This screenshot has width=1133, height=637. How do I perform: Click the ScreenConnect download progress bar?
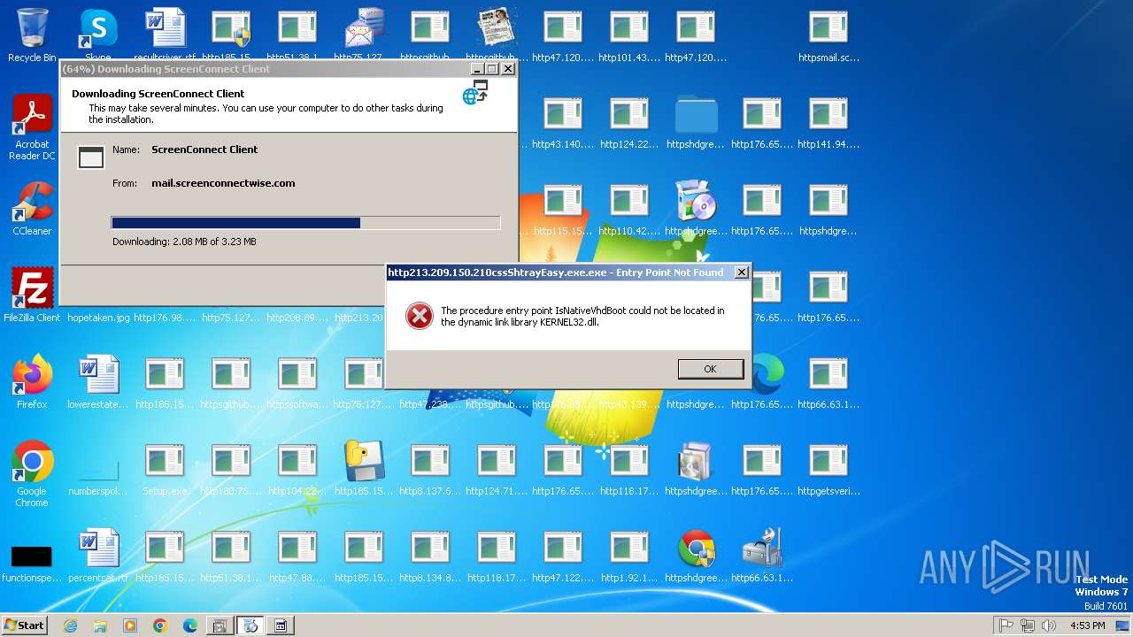coord(305,223)
